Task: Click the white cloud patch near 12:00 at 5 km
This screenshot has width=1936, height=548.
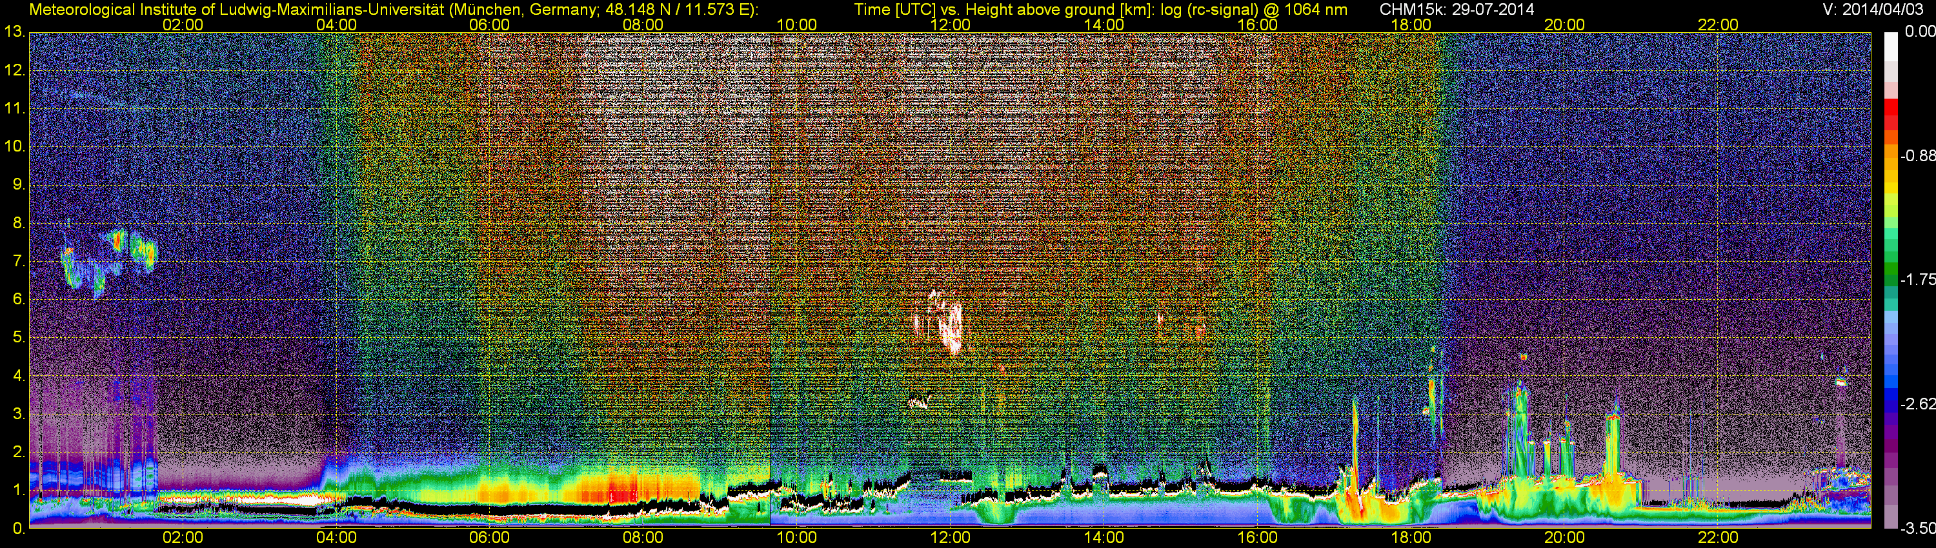Action: (x=949, y=324)
